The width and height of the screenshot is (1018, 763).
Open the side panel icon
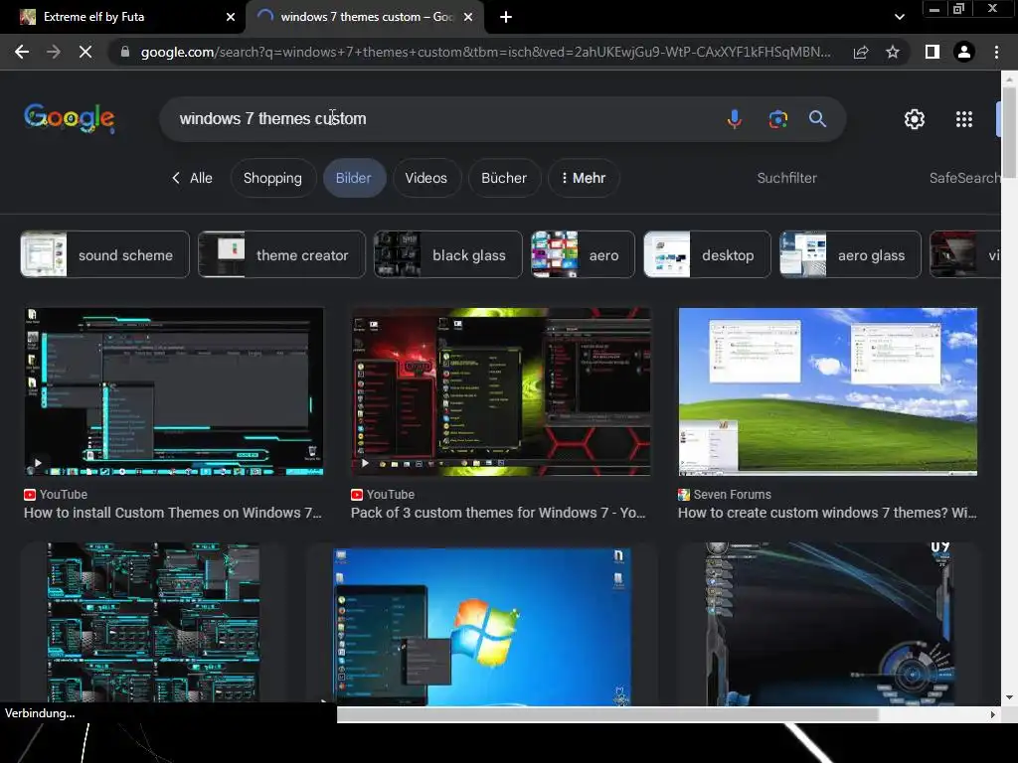coord(933,52)
